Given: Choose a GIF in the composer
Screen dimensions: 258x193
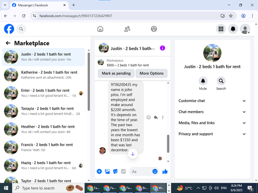Looking at the screenshot, I should click(123, 171).
